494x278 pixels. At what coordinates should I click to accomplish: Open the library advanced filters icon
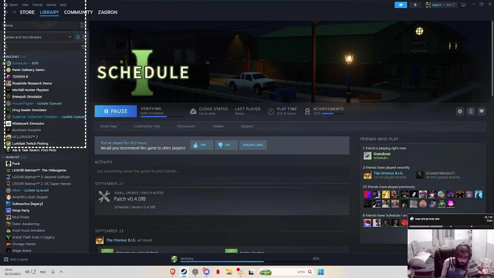point(83,46)
